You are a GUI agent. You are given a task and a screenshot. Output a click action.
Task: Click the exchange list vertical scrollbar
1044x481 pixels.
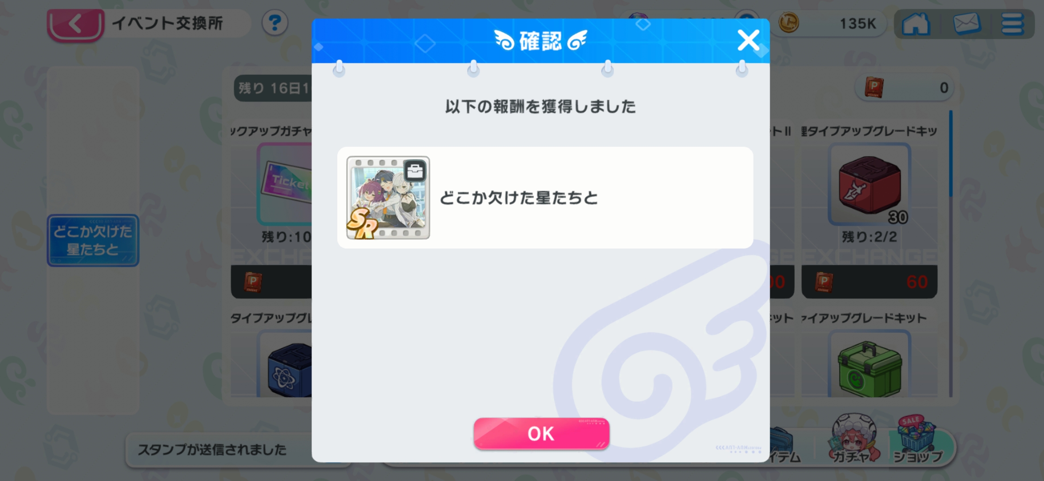951,254
